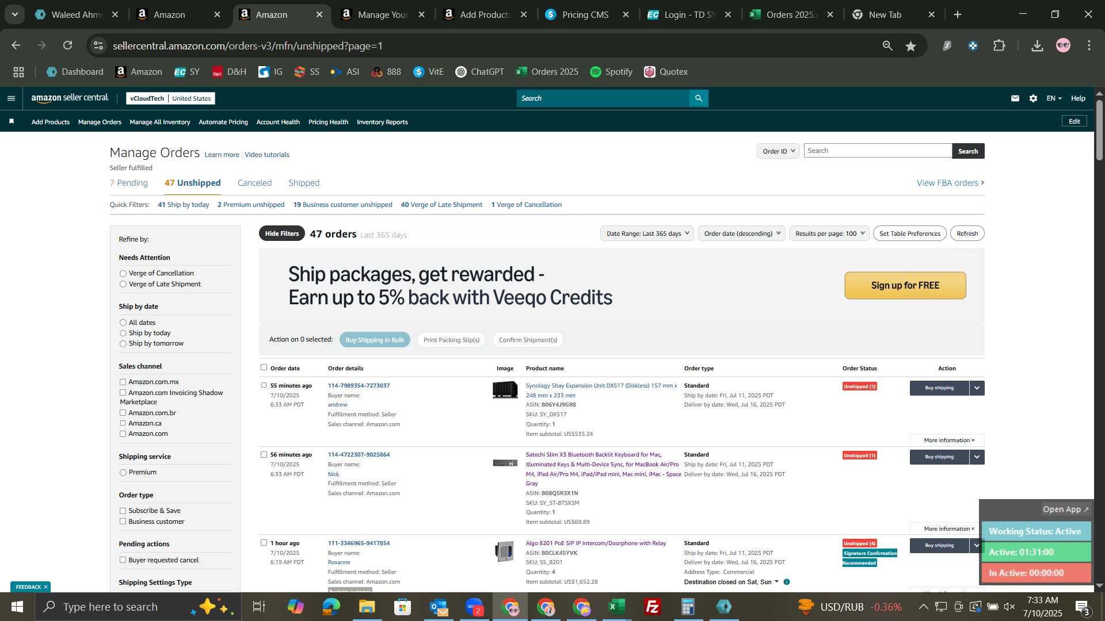Reload the page with the browser refresh icon
The height and width of the screenshot is (621, 1105).
68,45
